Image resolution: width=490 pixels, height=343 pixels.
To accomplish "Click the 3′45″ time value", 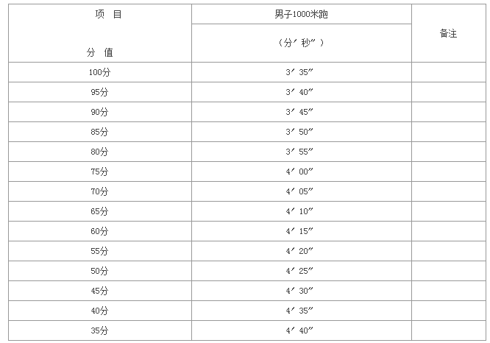I will [299, 112].
